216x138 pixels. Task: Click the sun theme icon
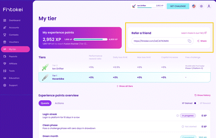point(202,6)
